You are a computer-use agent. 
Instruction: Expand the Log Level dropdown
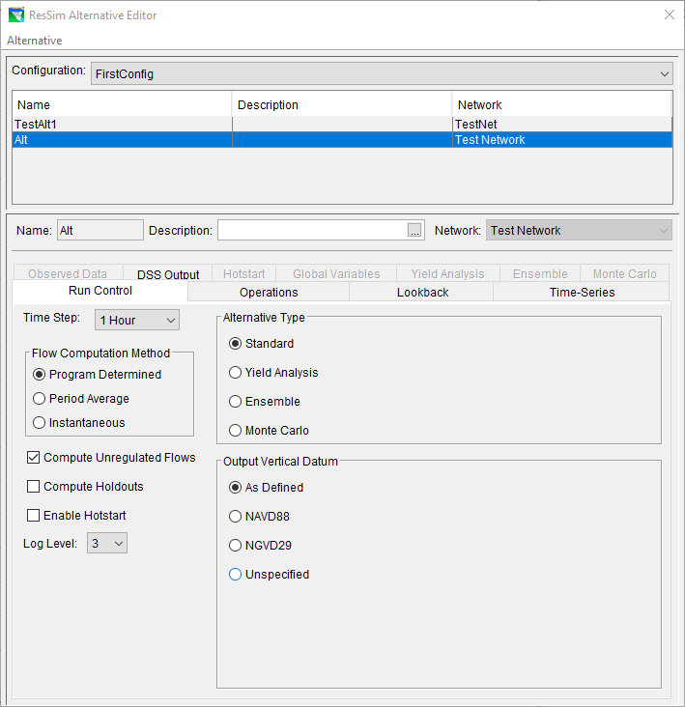click(x=107, y=544)
